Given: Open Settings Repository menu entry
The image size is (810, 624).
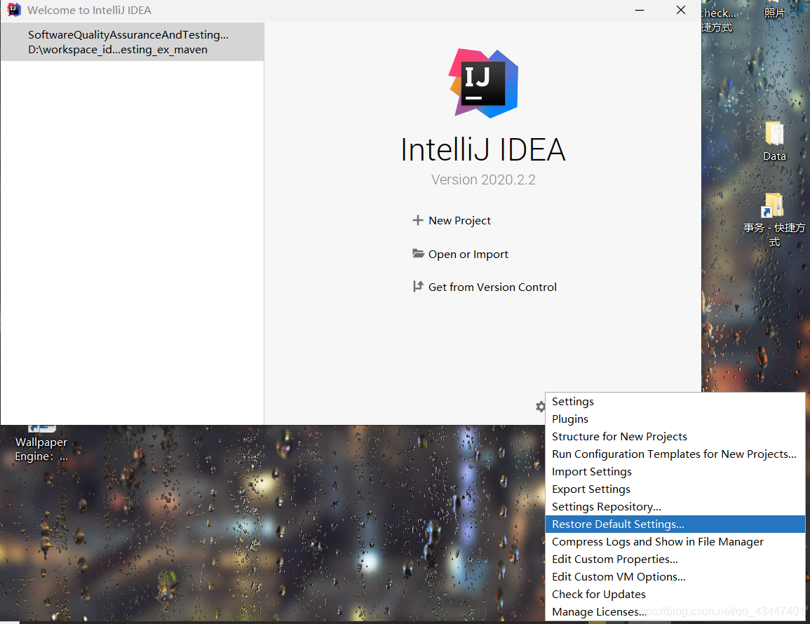Looking at the screenshot, I should pos(675,507).
